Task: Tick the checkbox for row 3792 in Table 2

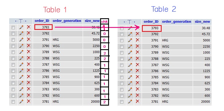Action: (122, 34)
